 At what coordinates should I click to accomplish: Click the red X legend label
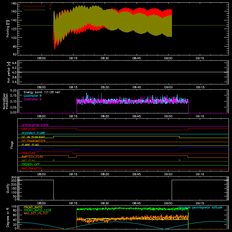(50, 5)
